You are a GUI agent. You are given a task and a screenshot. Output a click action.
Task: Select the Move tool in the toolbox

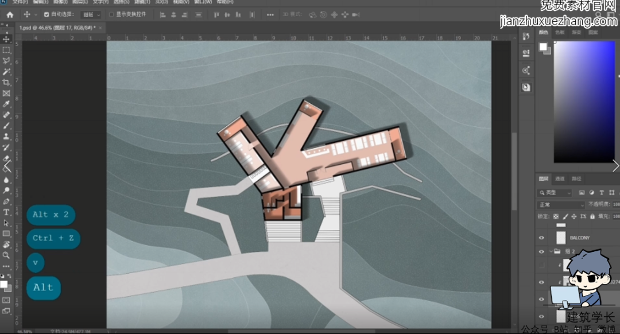(6, 39)
